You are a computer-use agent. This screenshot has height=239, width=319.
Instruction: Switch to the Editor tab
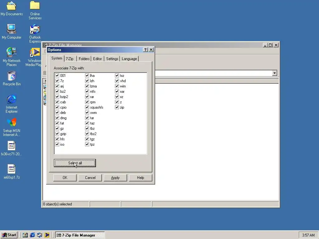(98, 59)
